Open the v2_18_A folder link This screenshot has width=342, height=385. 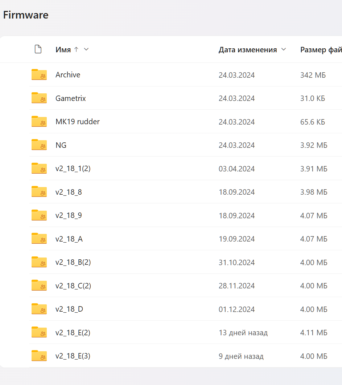pyautogui.click(x=69, y=239)
